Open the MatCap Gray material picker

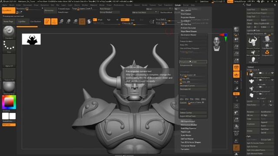9,88
